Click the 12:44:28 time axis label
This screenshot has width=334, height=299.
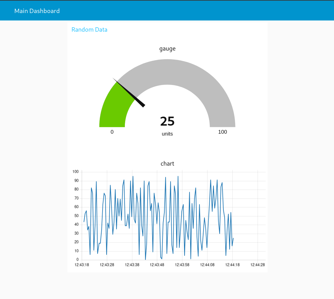coord(258,265)
